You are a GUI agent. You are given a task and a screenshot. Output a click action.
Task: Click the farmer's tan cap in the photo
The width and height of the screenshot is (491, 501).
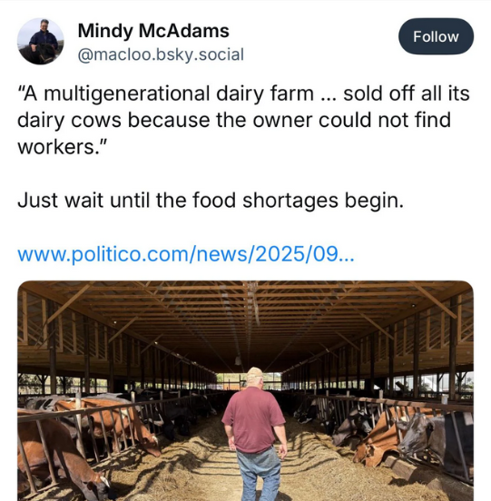pos(255,372)
